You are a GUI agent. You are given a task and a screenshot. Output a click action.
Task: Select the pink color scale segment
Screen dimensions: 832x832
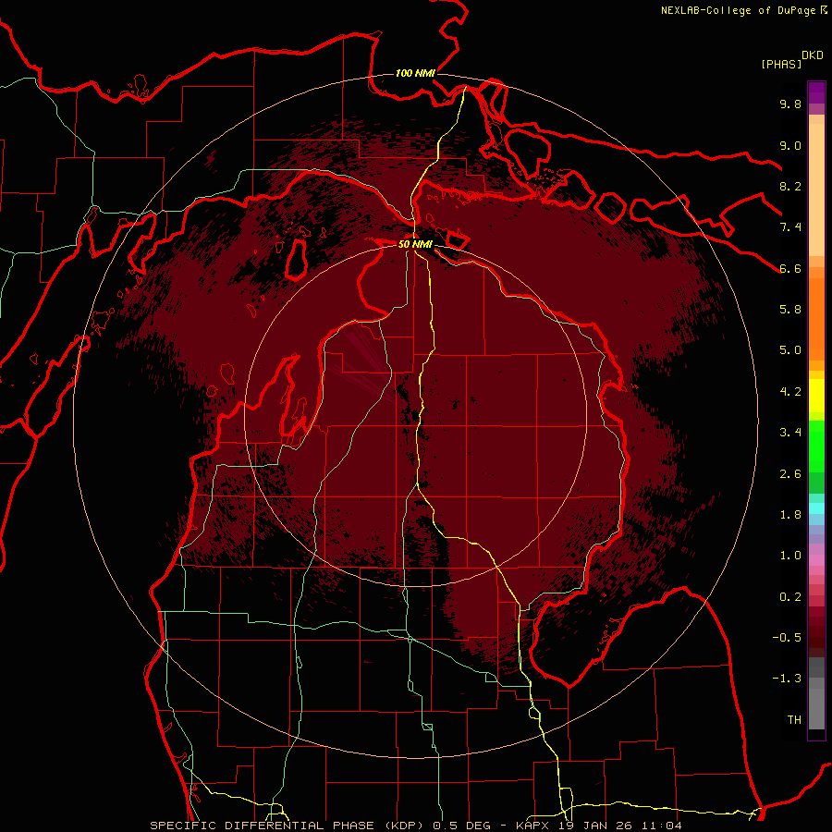point(816,560)
